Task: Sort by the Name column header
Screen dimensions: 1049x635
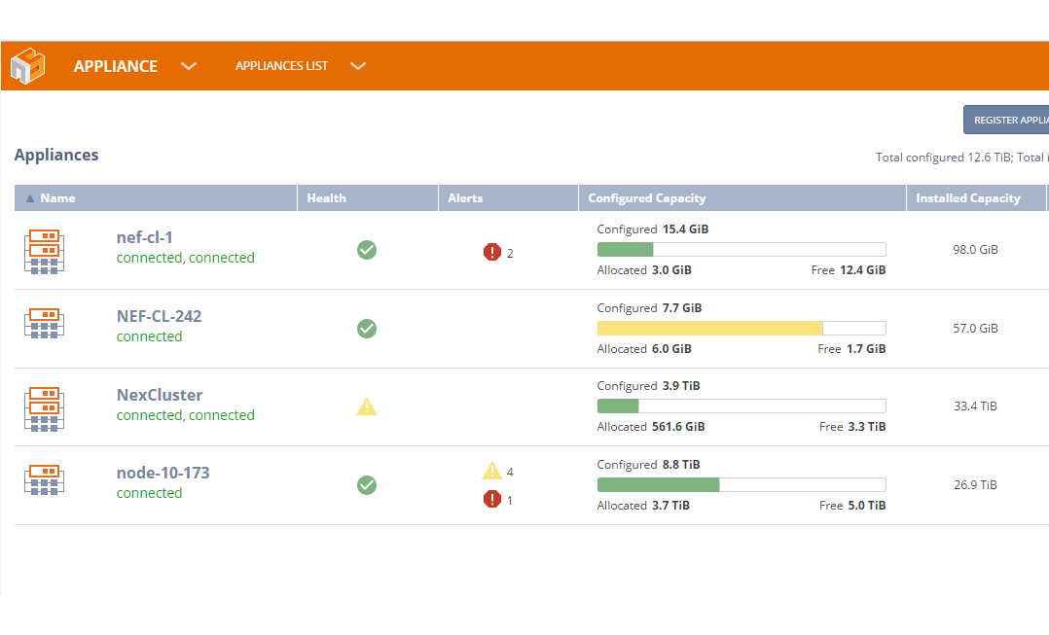Action: point(156,197)
